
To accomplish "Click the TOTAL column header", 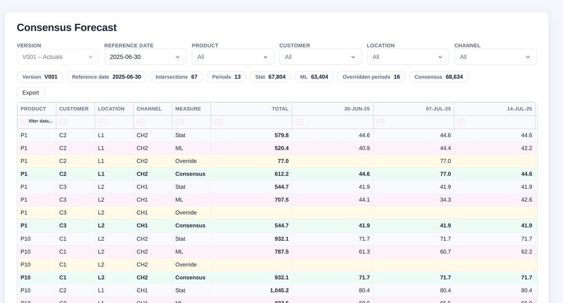I will pos(251,109).
